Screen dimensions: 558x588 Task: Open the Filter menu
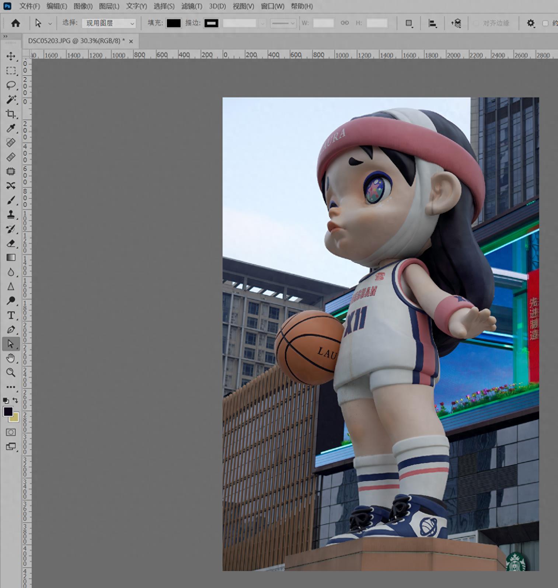coord(192,6)
